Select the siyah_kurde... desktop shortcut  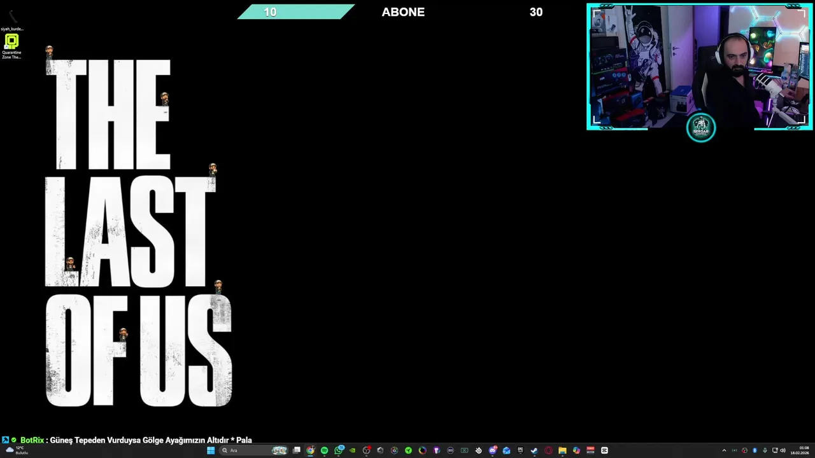[11, 19]
